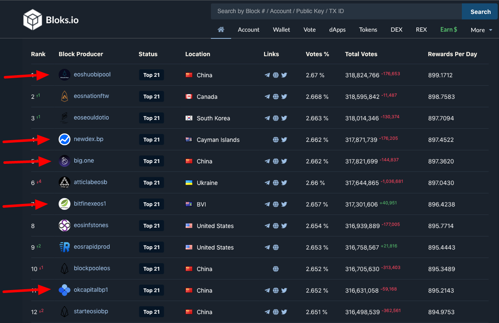Open the Earn $ page
Screen dimensions: 499x323
point(449,30)
